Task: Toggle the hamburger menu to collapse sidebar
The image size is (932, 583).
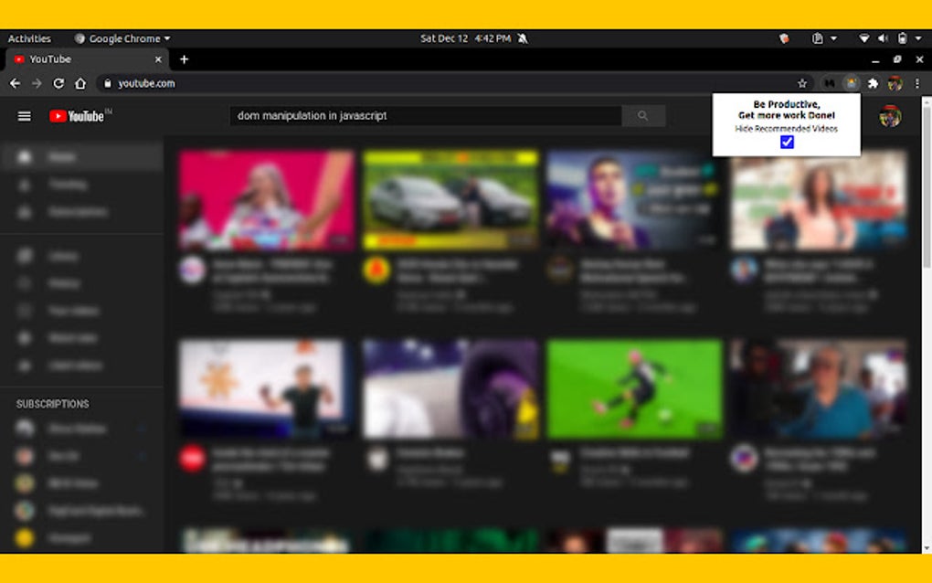Action: [24, 116]
